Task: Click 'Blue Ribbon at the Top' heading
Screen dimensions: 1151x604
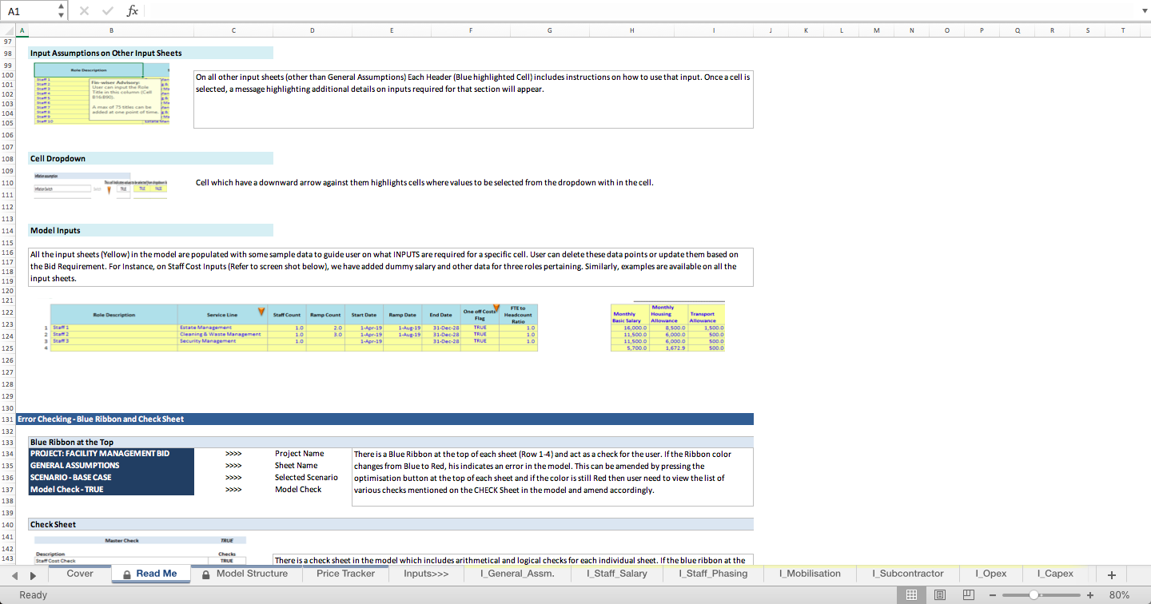Action: [72, 442]
